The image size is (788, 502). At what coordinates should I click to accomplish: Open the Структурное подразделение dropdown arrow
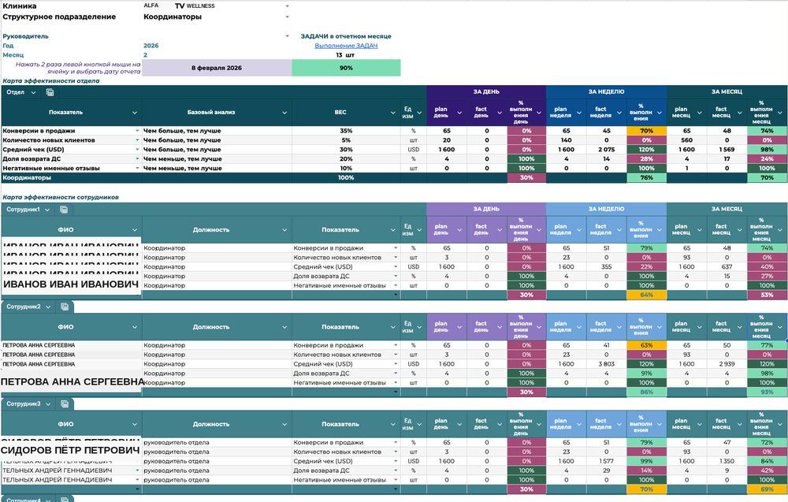pos(287,17)
